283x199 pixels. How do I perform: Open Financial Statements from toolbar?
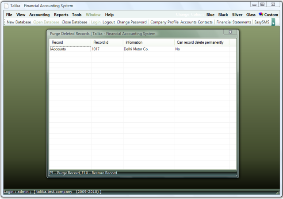click(x=233, y=22)
